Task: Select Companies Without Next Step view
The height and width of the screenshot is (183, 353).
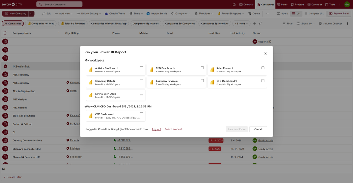Action: [109, 23]
